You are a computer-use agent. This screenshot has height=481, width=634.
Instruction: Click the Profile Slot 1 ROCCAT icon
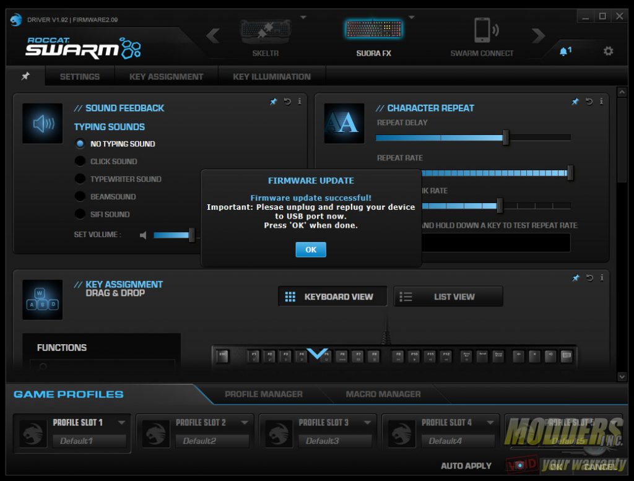33,433
